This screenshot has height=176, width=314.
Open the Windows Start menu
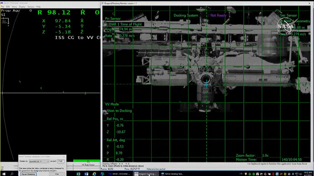[x=4, y=174]
